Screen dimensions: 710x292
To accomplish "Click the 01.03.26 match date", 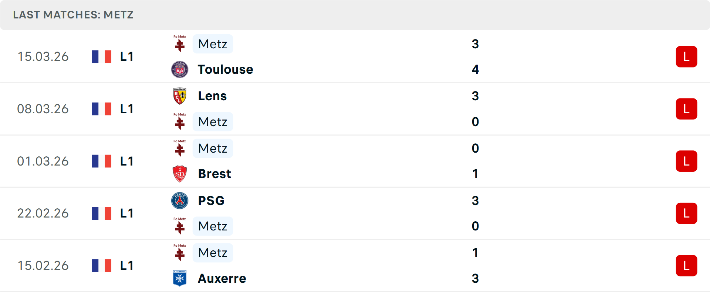I will [43, 161].
